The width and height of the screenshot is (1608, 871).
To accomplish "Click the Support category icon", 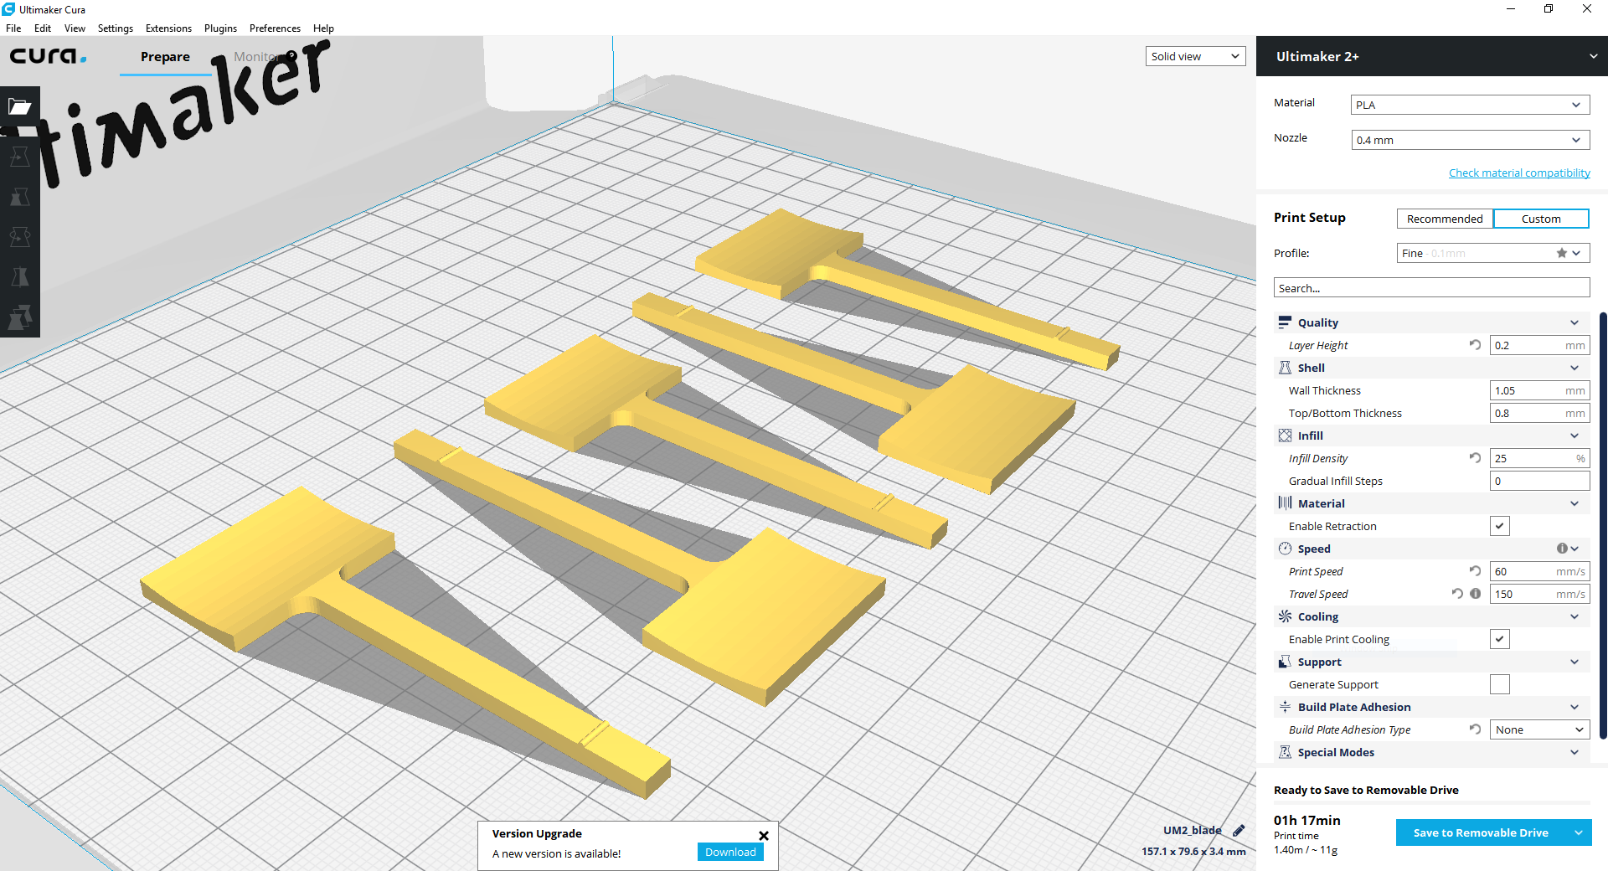I will [1285, 662].
